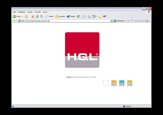Minimize the browser window
The height and width of the screenshot is (115, 163).
(143, 9)
